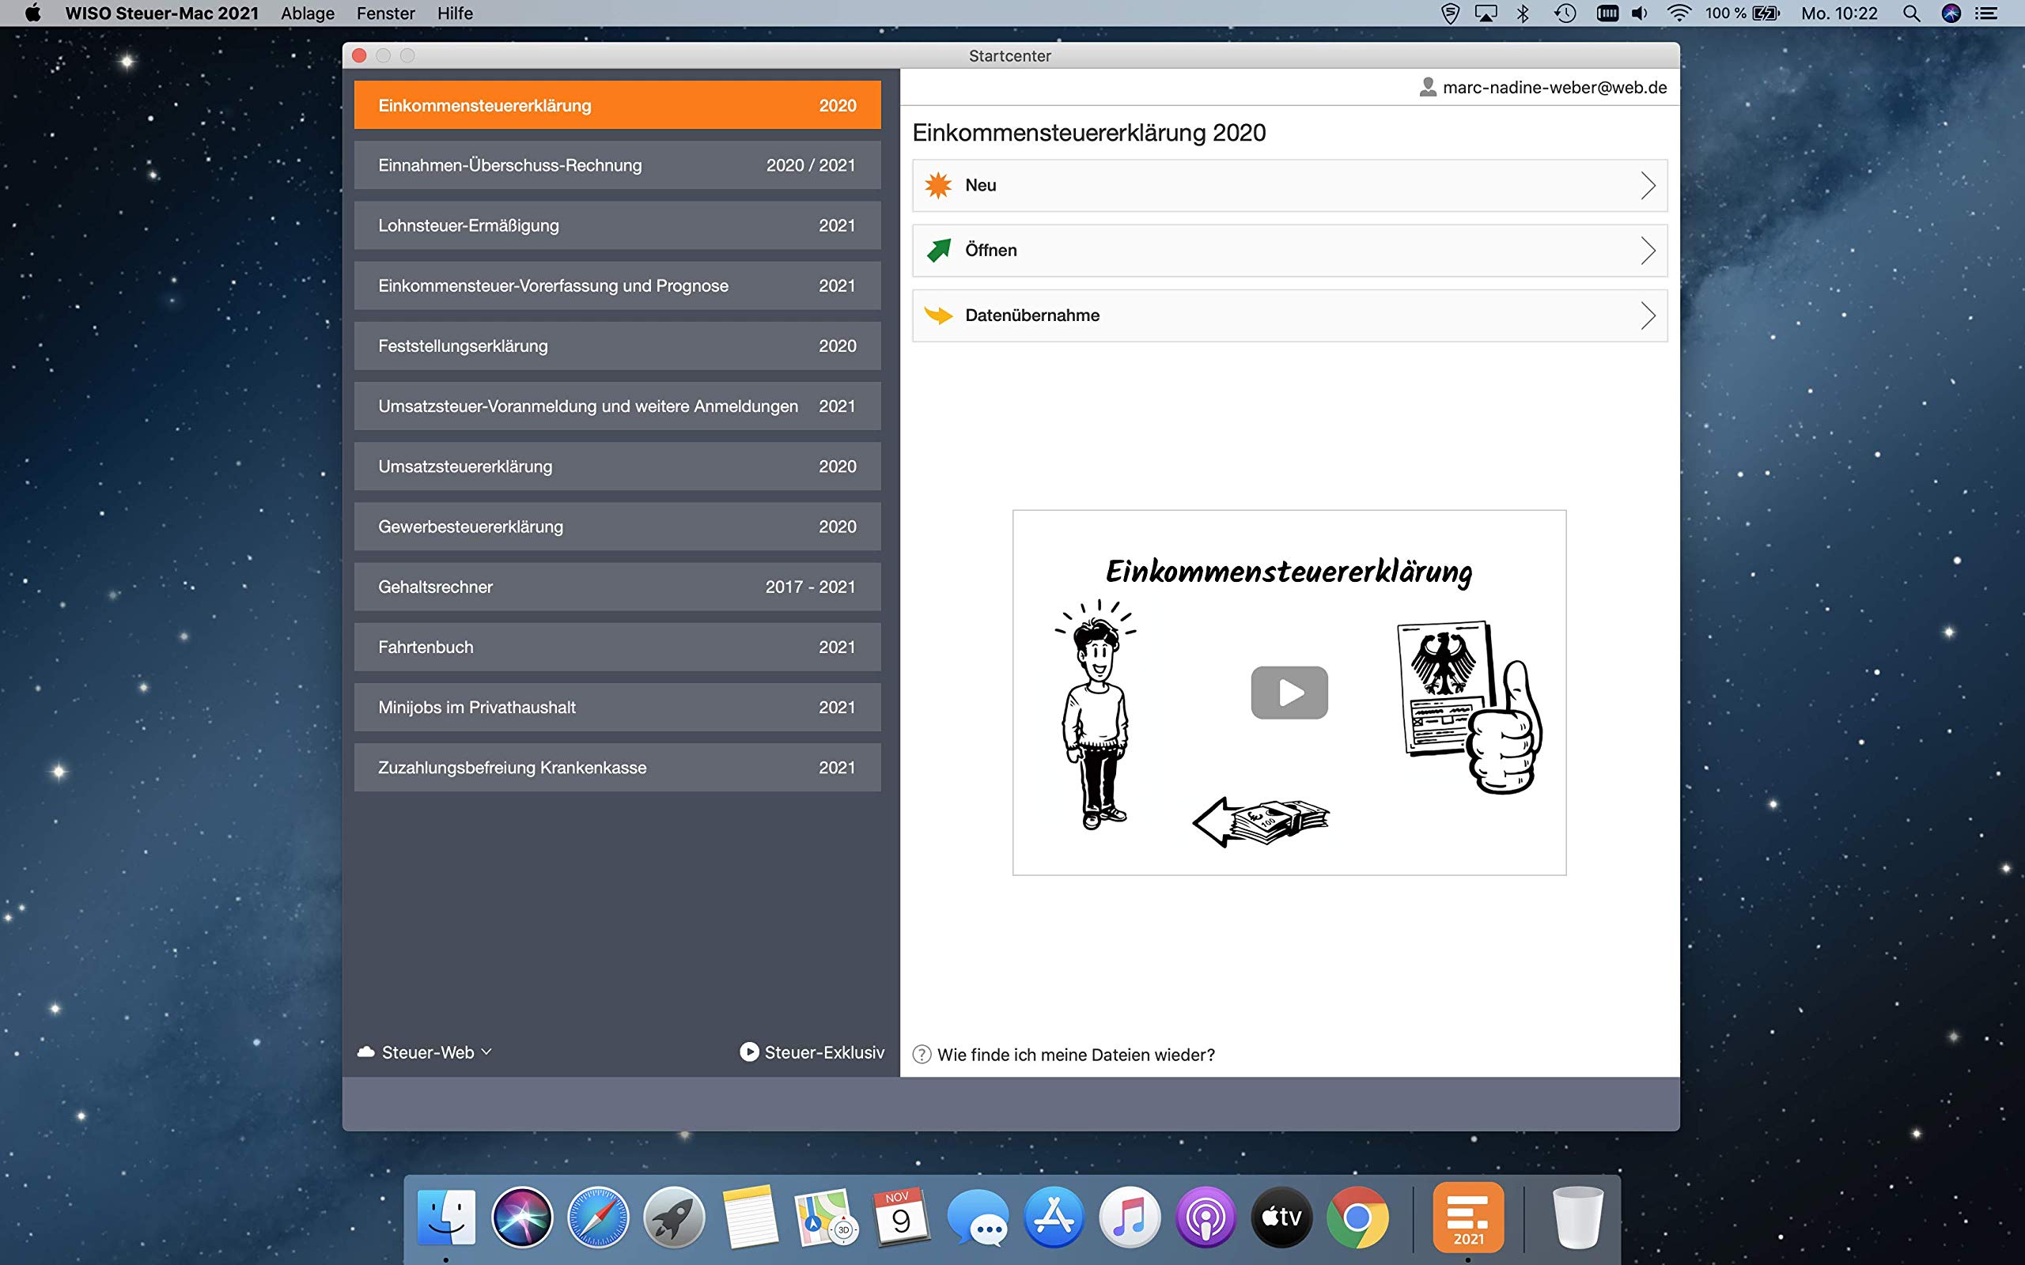The width and height of the screenshot is (2025, 1265).
Task: Close the Startcenter window
Action: point(360,55)
